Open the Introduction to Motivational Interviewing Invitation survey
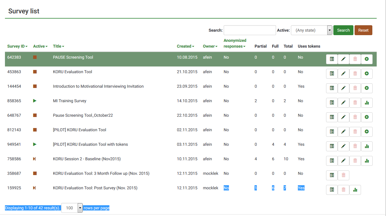The width and height of the screenshot is (386, 216). click(x=98, y=86)
